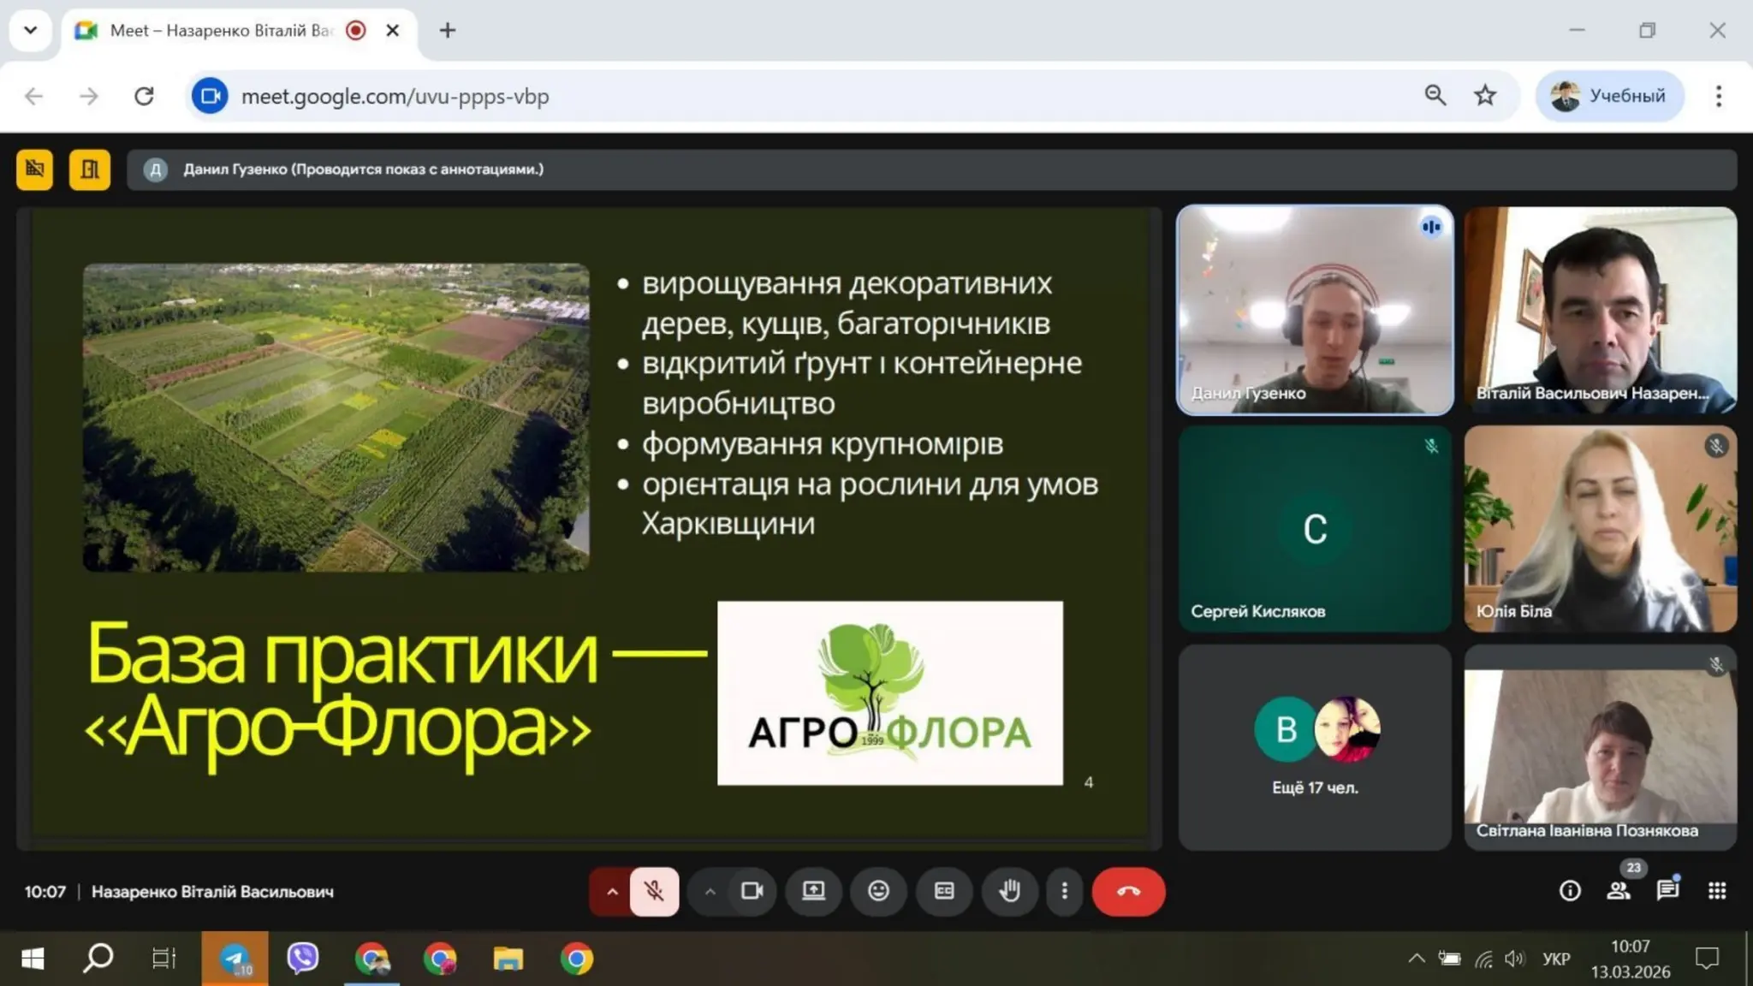The image size is (1753, 986).
Task: Leave the call with red hang-up button
Action: point(1128,892)
